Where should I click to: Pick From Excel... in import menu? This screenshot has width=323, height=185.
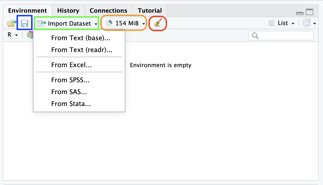tap(71, 65)
